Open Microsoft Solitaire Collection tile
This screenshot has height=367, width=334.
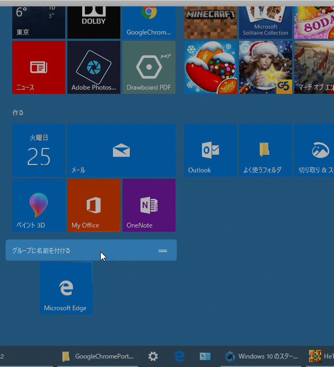266,22
